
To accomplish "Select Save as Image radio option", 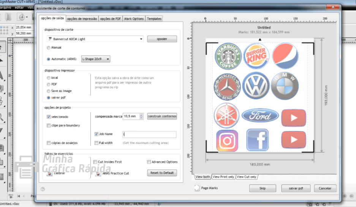I will coord(48,91).
